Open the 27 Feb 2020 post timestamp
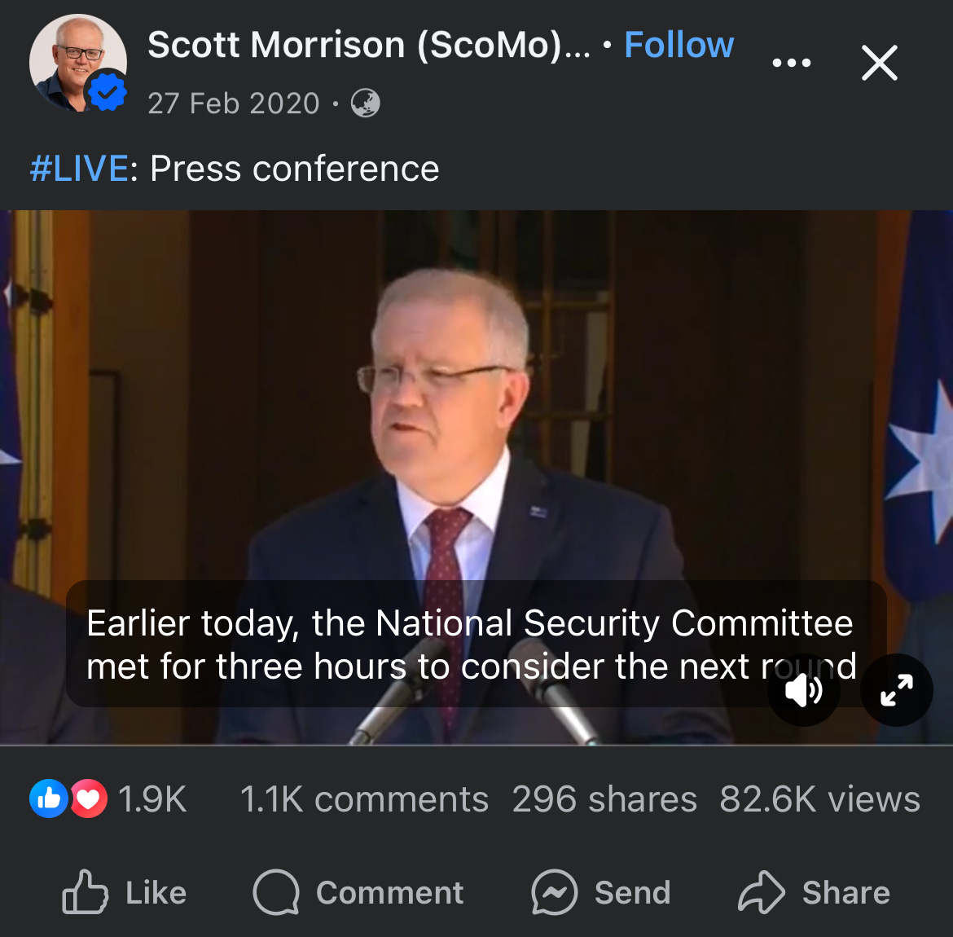The height and width of the screenshot is (937, 953). 234,103
